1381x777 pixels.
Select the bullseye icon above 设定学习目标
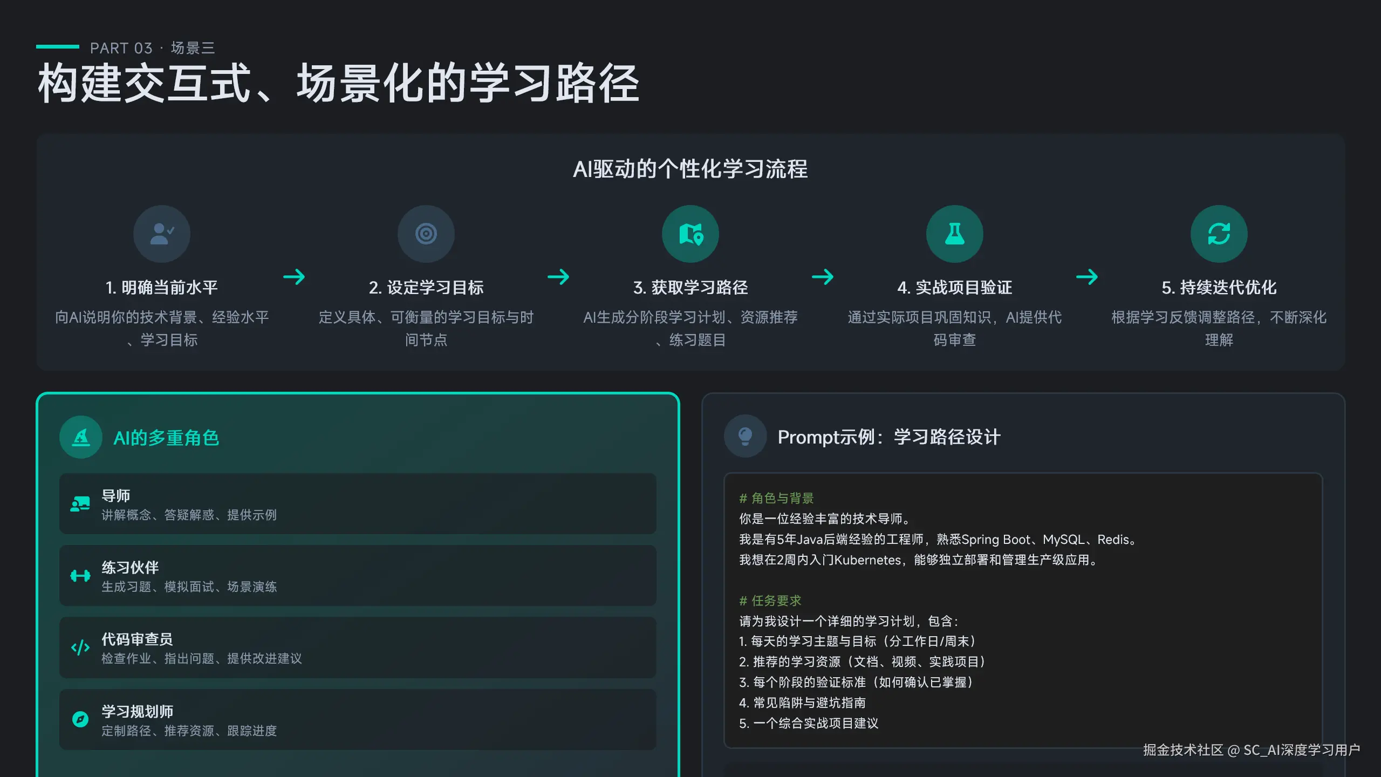coord(426,233)
